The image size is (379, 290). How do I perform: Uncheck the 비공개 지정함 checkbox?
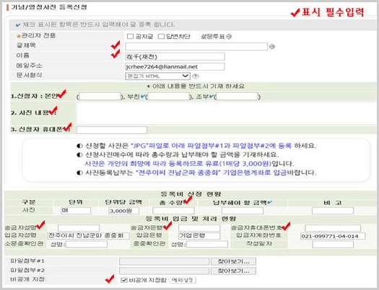coord(124,280)
